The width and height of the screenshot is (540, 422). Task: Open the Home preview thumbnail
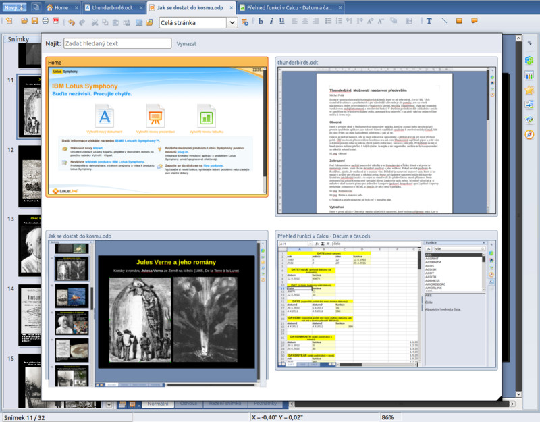(x=157, y=127)
